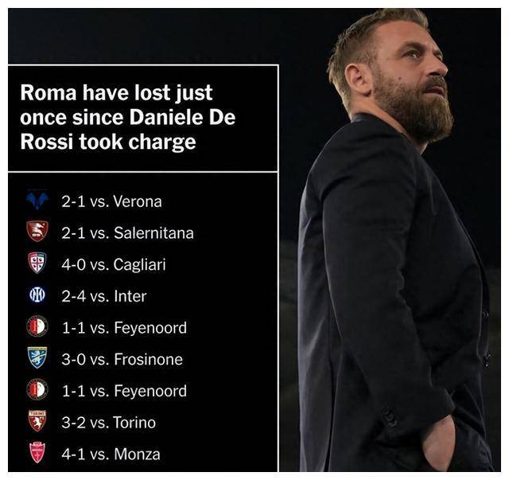This screenshot has height=480, width=509.
Task: Click the Monza club crest
Action: pos(37,453)
